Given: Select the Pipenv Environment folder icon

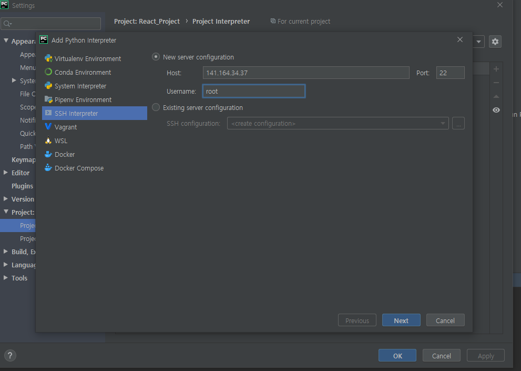Looking at the screenshot, I should (x=48, y=99).
